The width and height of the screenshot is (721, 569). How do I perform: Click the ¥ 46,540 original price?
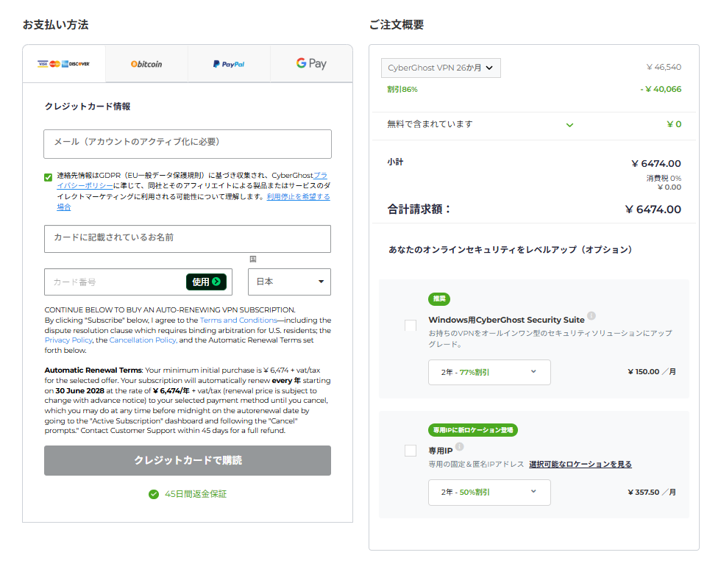(x=664, y=67)
